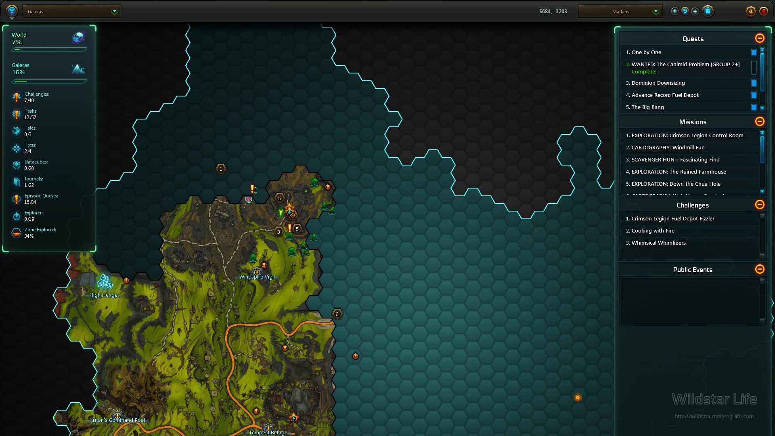Click the Tales icon in stats panel
775x436 pixels.
point(16,131)
